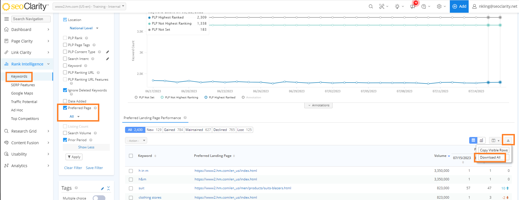Open the Action dropdown above table

136,141
